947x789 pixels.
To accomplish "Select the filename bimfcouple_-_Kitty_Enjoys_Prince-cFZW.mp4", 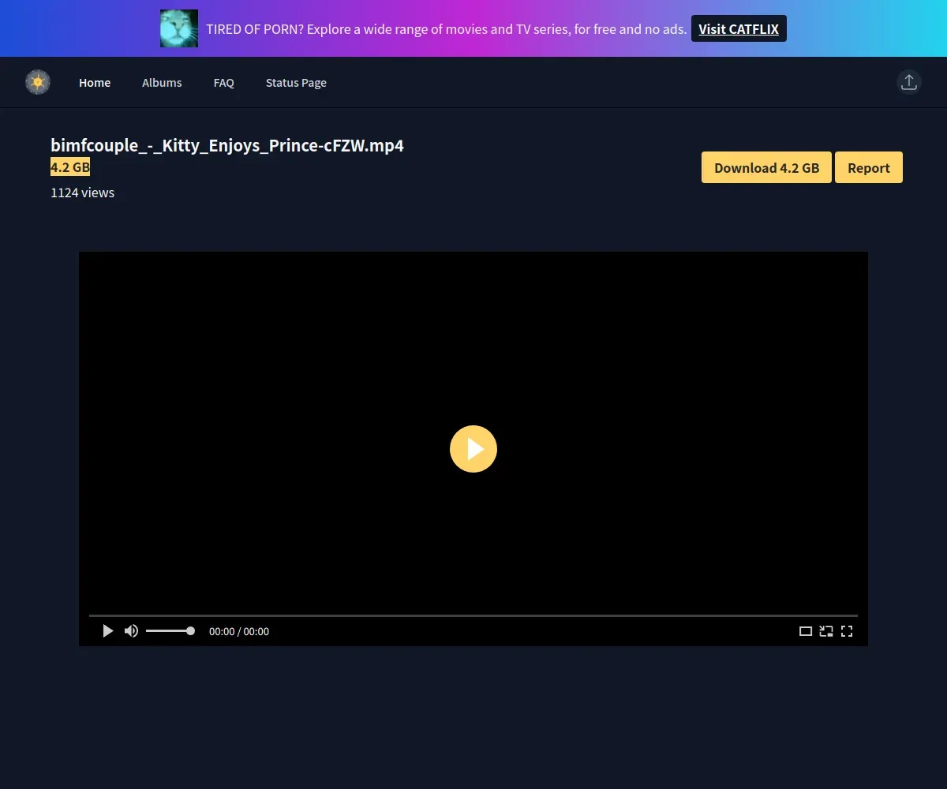I will point(227,145).
